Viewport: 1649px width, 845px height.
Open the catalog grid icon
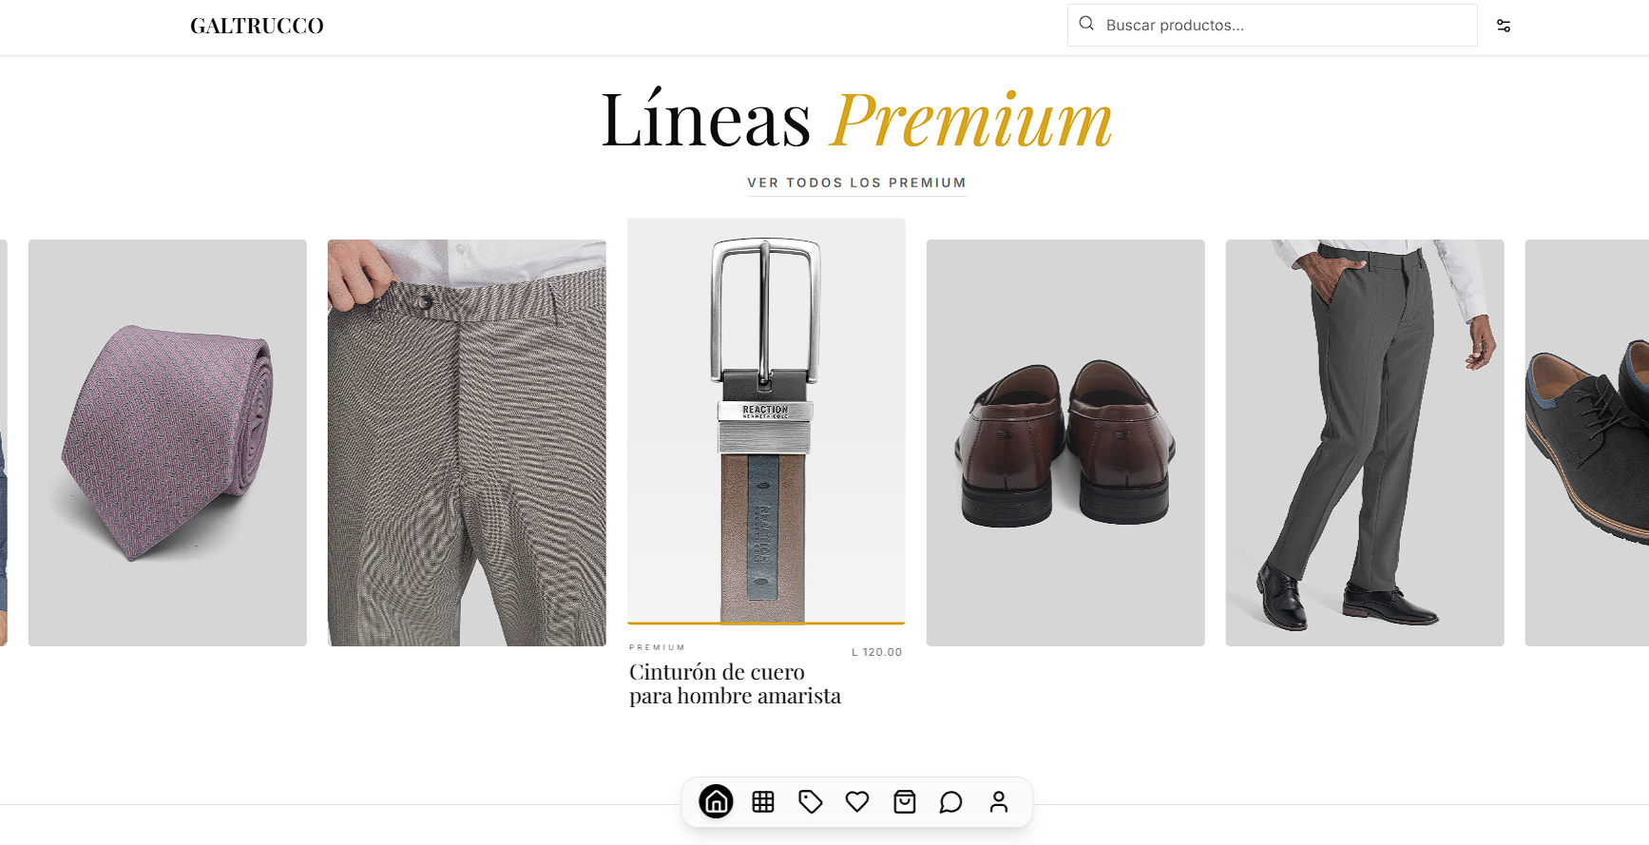click(x=763, y=801)
